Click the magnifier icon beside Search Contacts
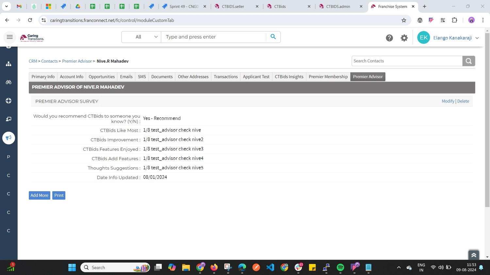 (468, 61)
